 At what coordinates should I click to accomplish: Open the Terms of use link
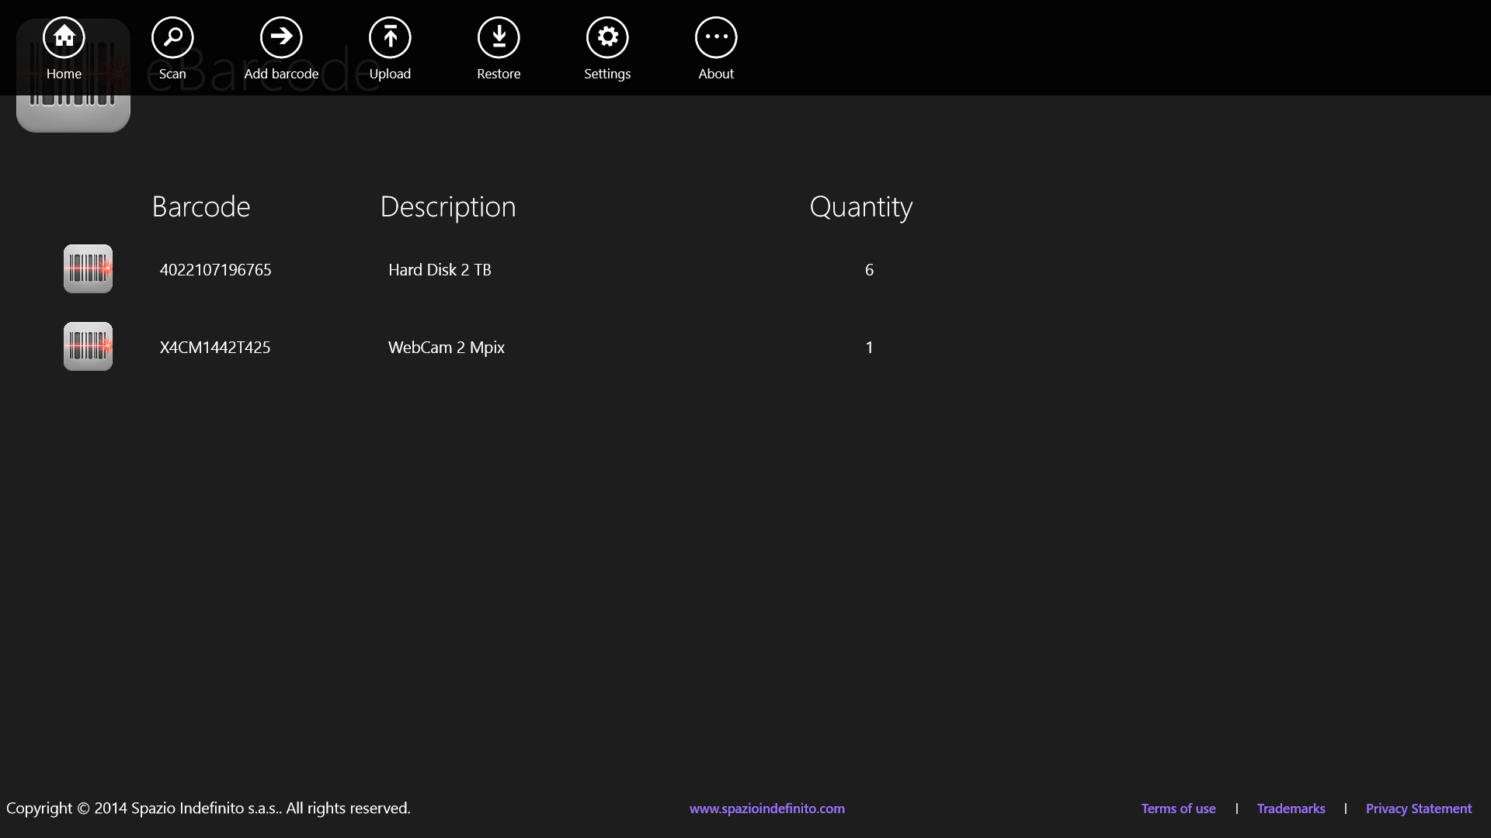tap(1178, 809)
